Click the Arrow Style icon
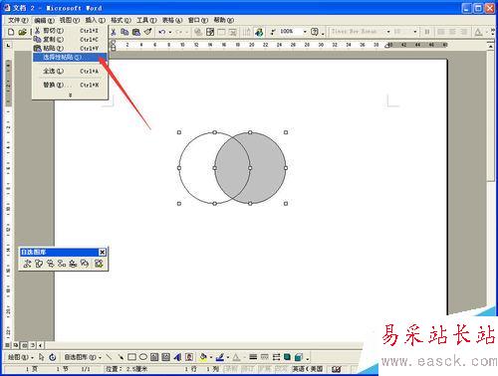498x376 pixels. tap(276, 357)
